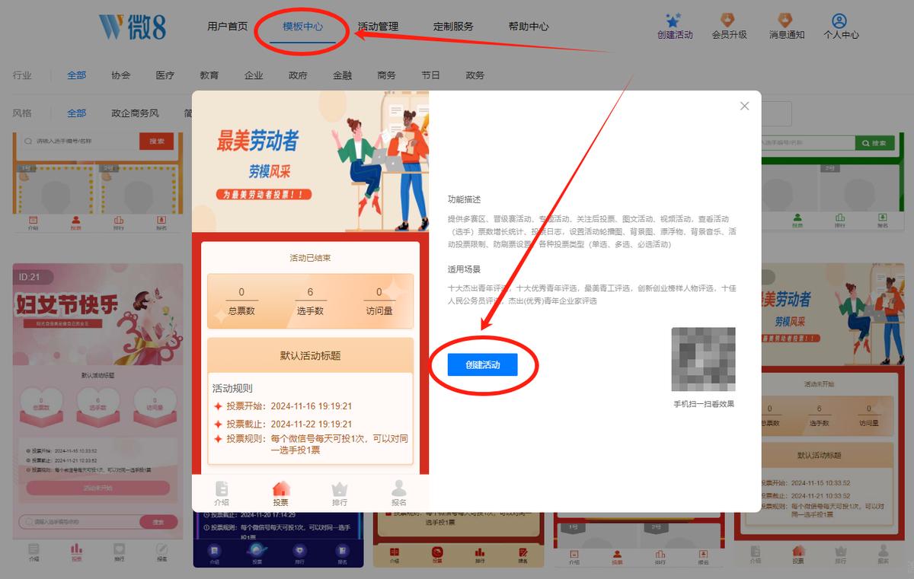Select 全部 in the 行业 filter row

point(76,75)
